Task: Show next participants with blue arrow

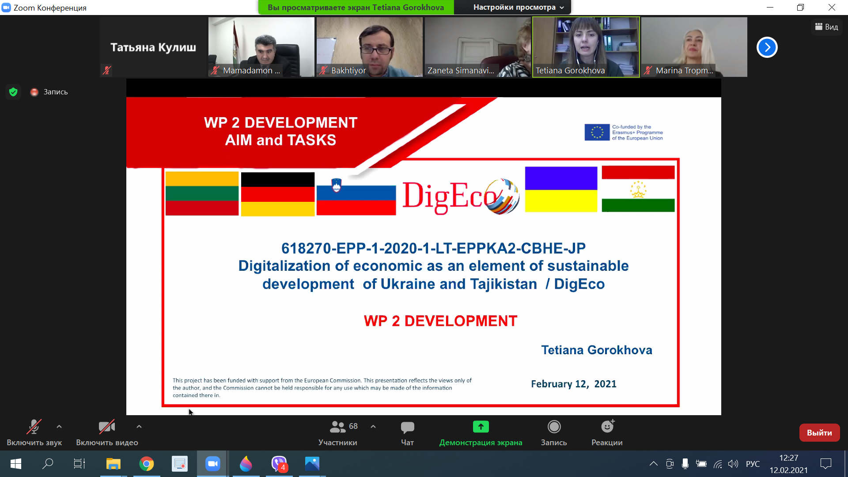Action: point(767,47)
